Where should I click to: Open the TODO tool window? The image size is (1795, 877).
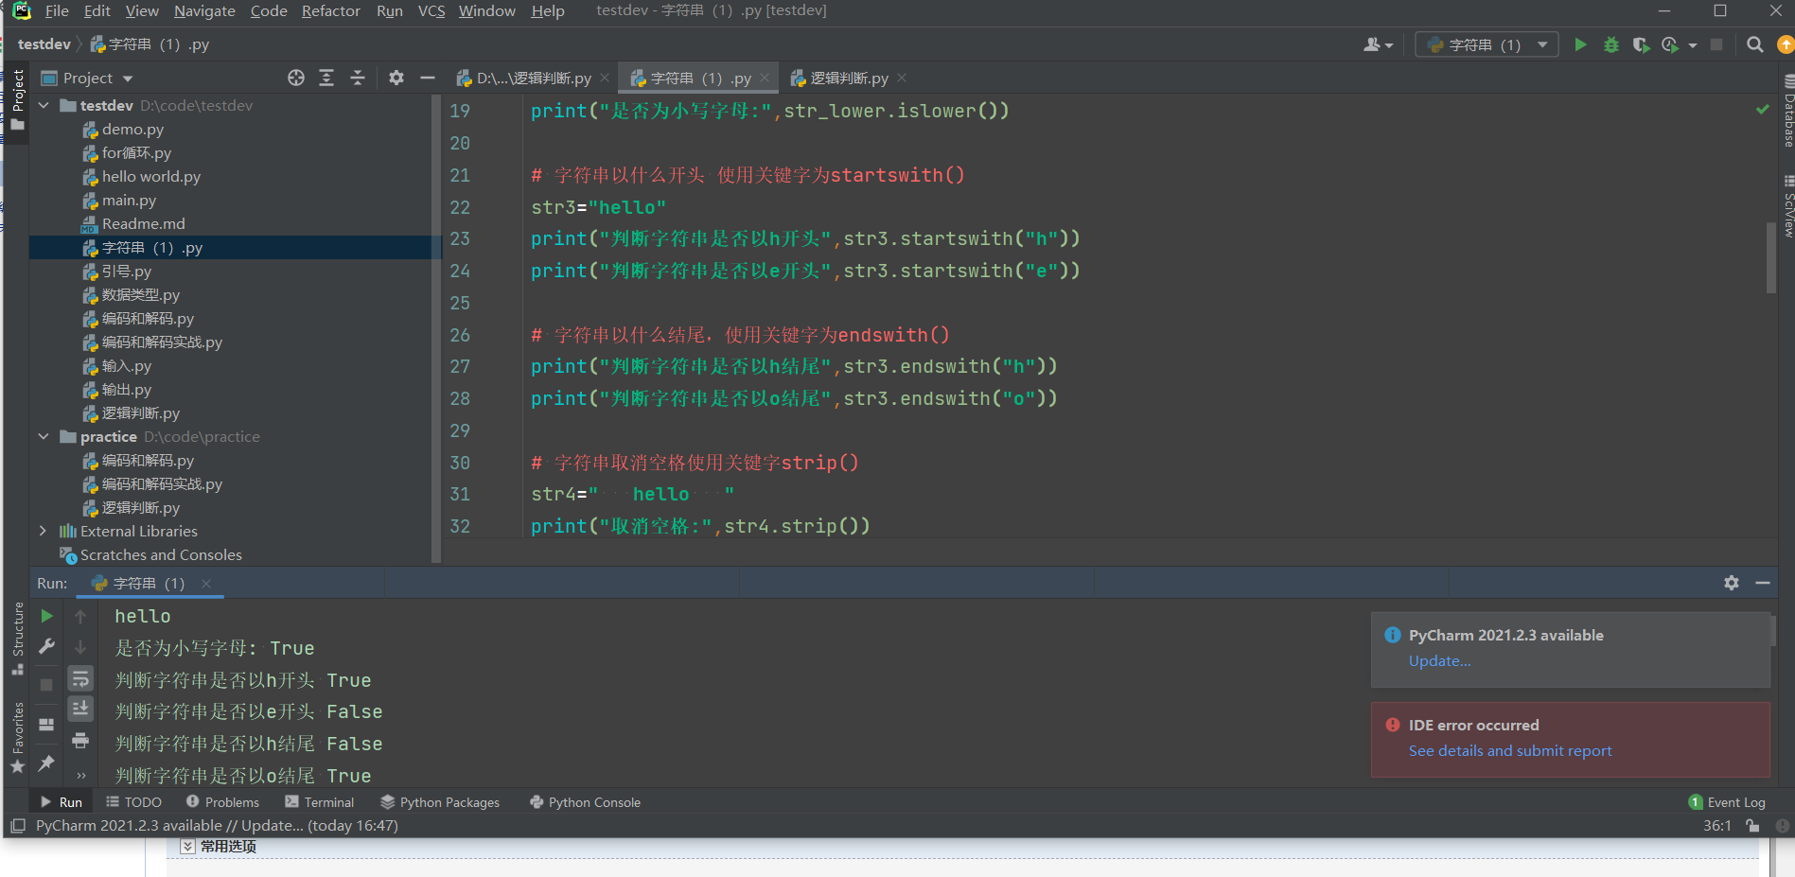[133, 802]
